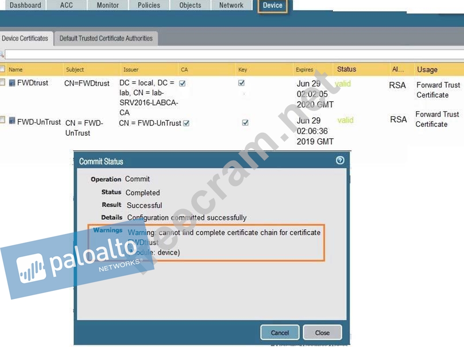This screenshot has width=464, height=347.
Task: Click the search magnifier icon
Action: pyautogui.click(x=2, y=54)
